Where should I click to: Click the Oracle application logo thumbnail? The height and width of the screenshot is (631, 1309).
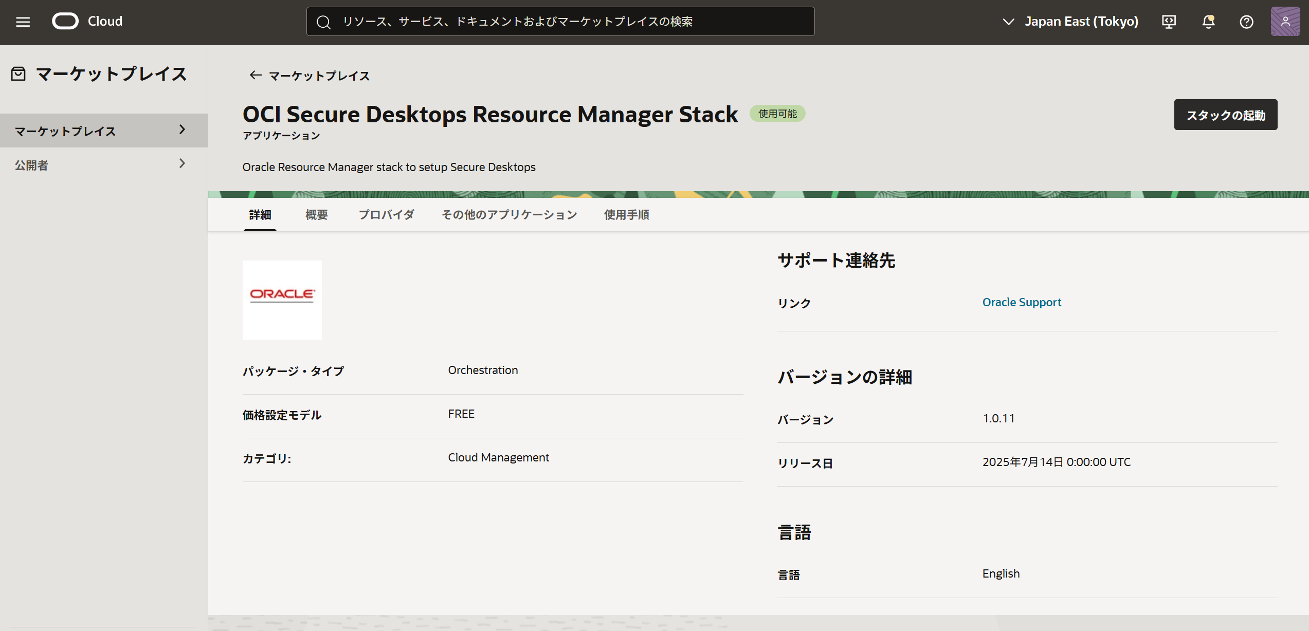coord(282,300)
